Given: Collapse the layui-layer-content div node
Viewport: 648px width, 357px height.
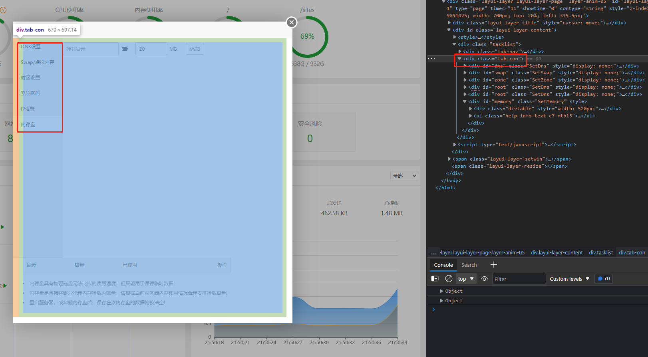Looking at the screenshot, I should pyautogui.click(x=449, y=30).
